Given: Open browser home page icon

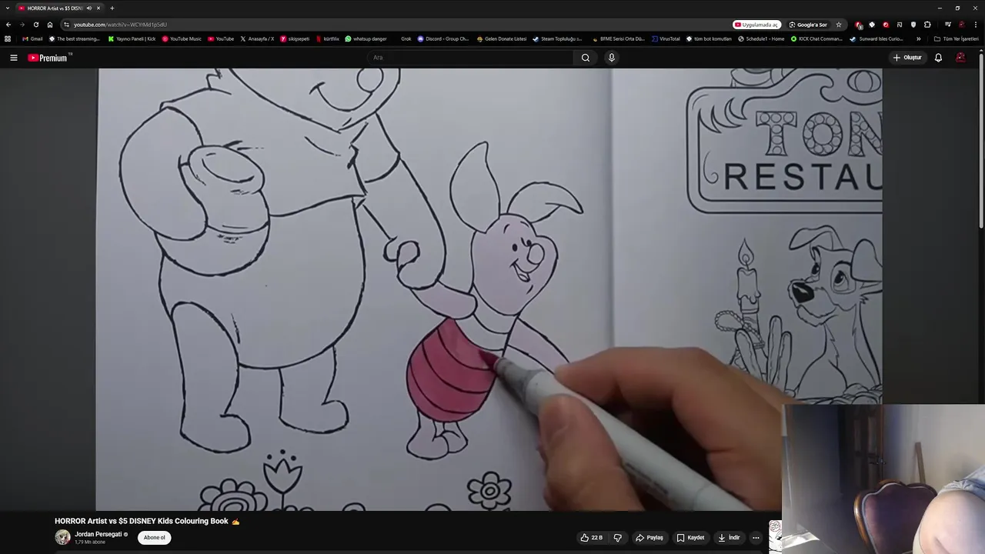Looking at the screenshot, I should click(x=50, y=25).
